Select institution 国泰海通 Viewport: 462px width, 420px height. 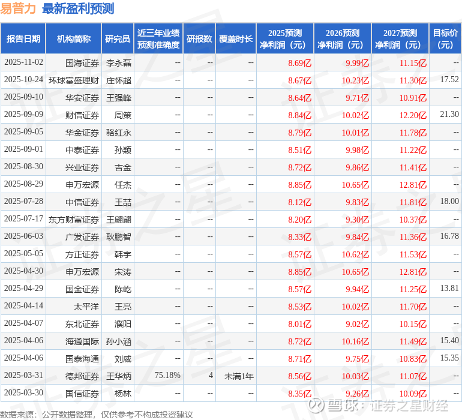coord(82,359)
